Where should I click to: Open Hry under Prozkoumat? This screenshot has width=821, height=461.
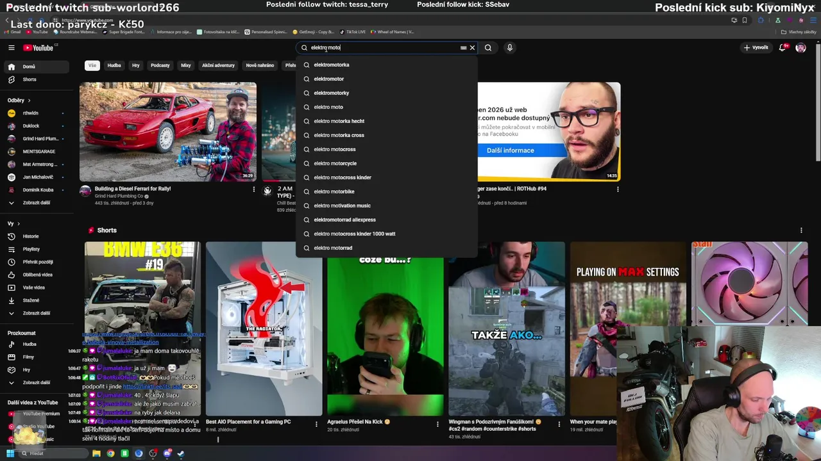(37, 370)
